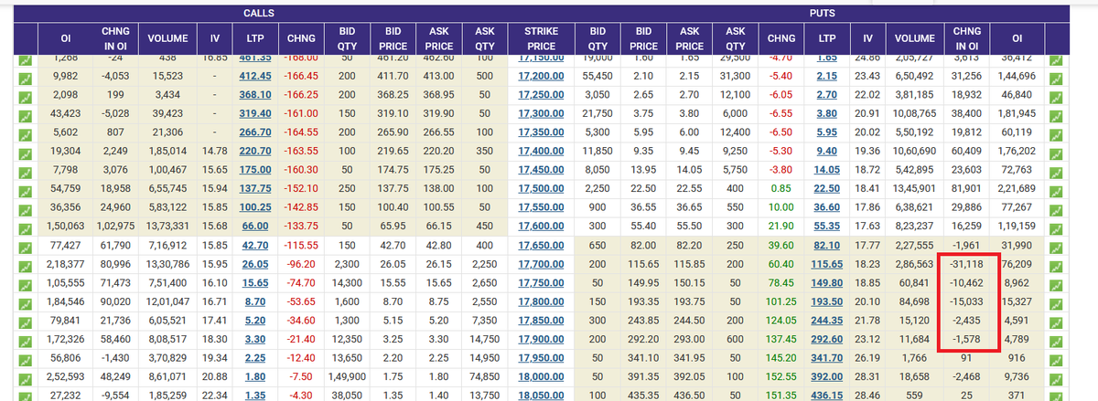Click calls LTP link 412.45
This screenshot has height=401, width=1098.
tap(255, 75)
